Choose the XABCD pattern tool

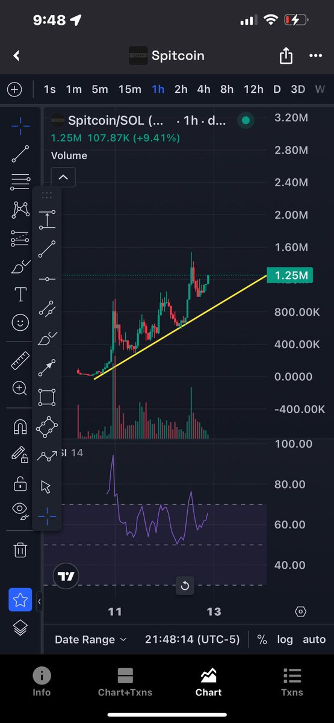click(20, 210)
